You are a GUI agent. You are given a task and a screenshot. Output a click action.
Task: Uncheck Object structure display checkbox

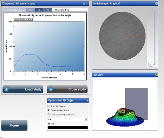tap(48, 110)
